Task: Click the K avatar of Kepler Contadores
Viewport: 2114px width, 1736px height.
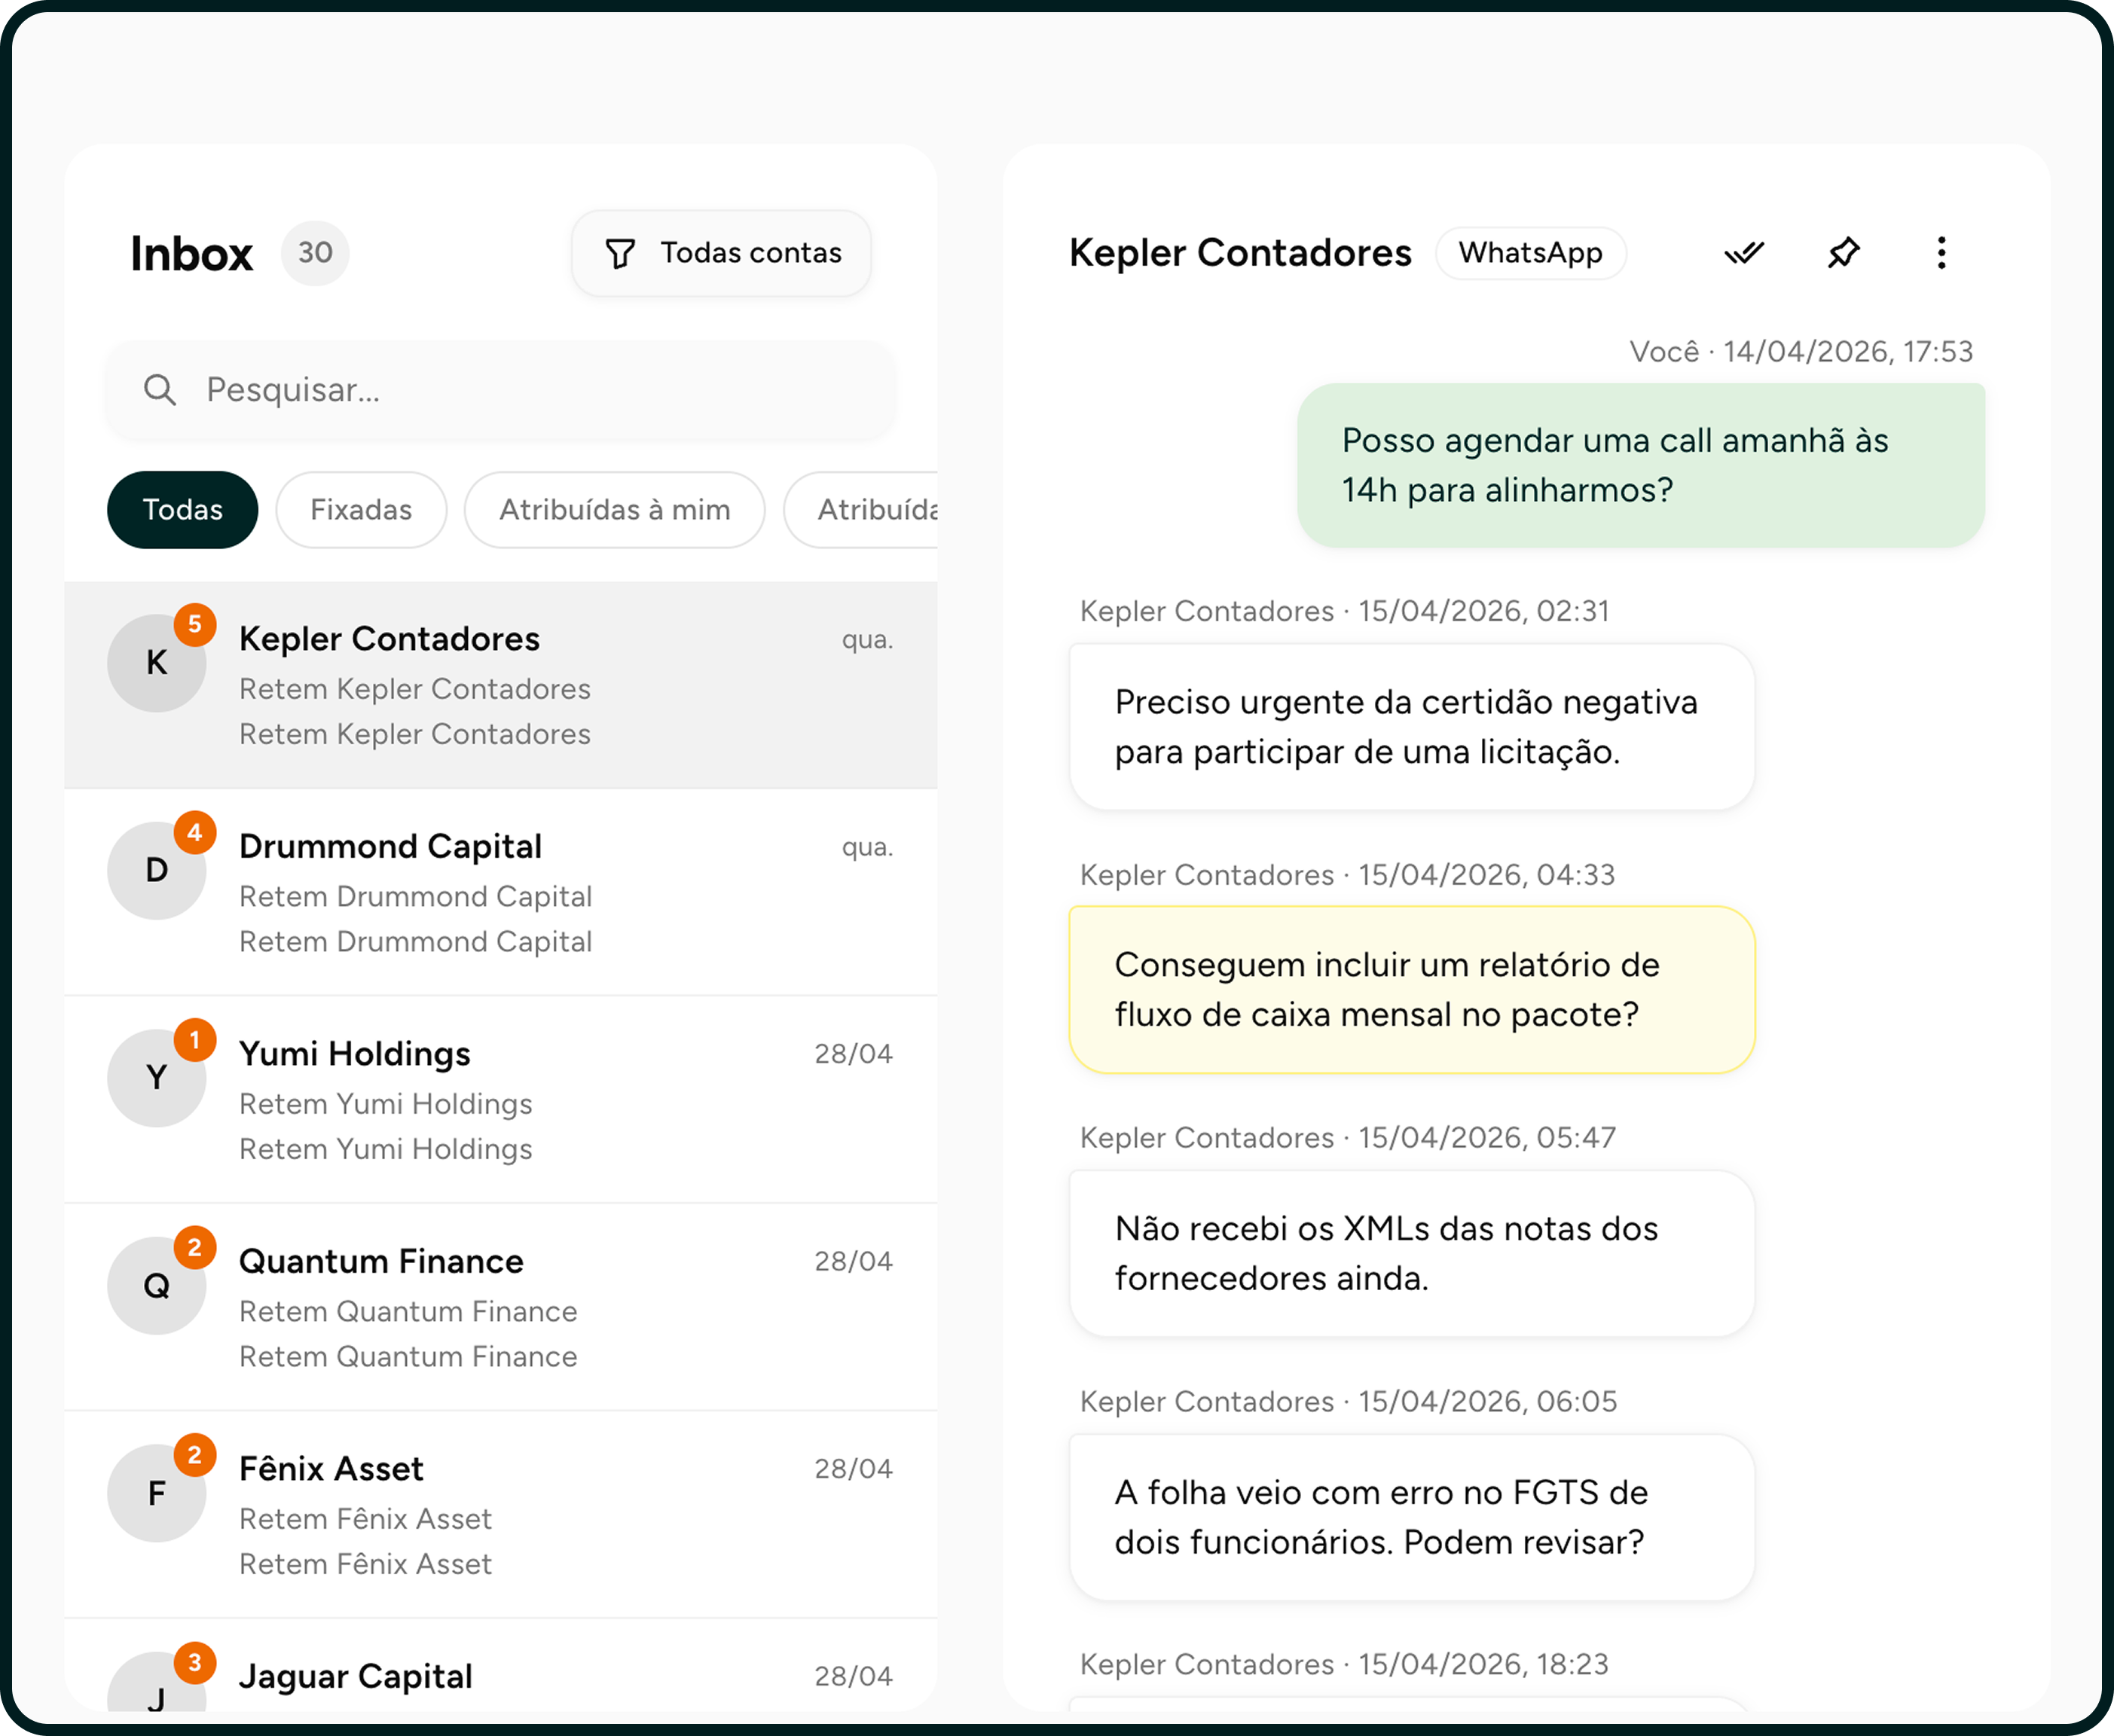Action: (157, 663)
